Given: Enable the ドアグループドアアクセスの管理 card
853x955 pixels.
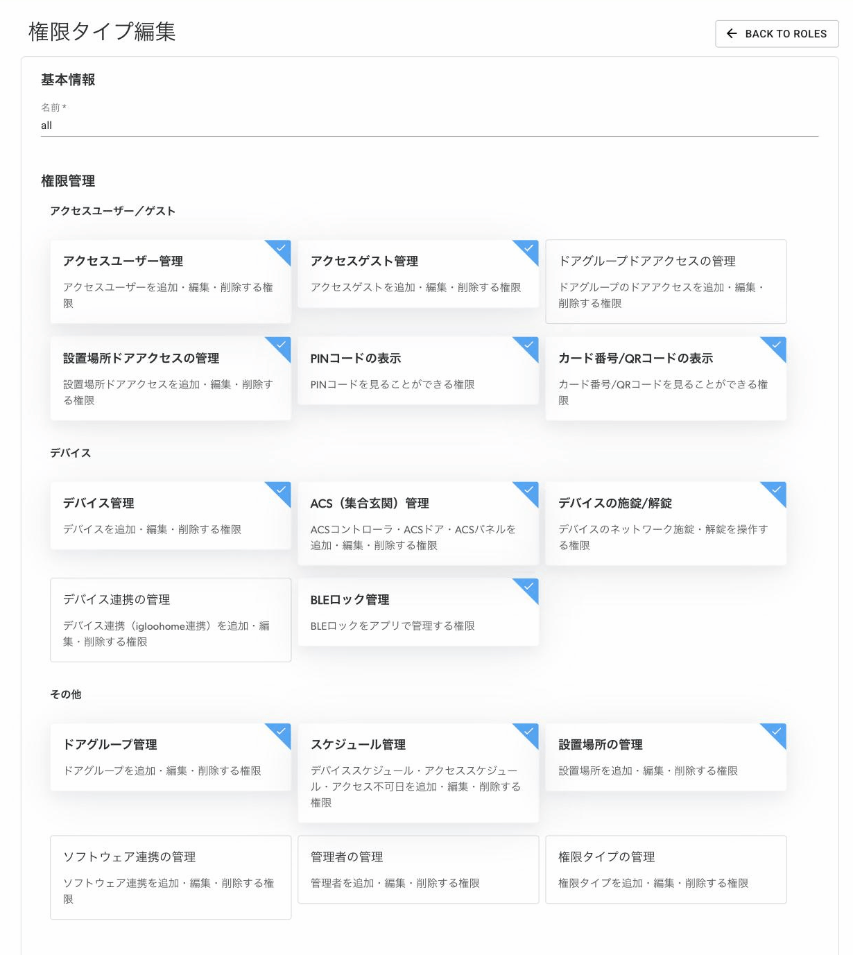Looking at the screenshot, I should tap(666, 282).
